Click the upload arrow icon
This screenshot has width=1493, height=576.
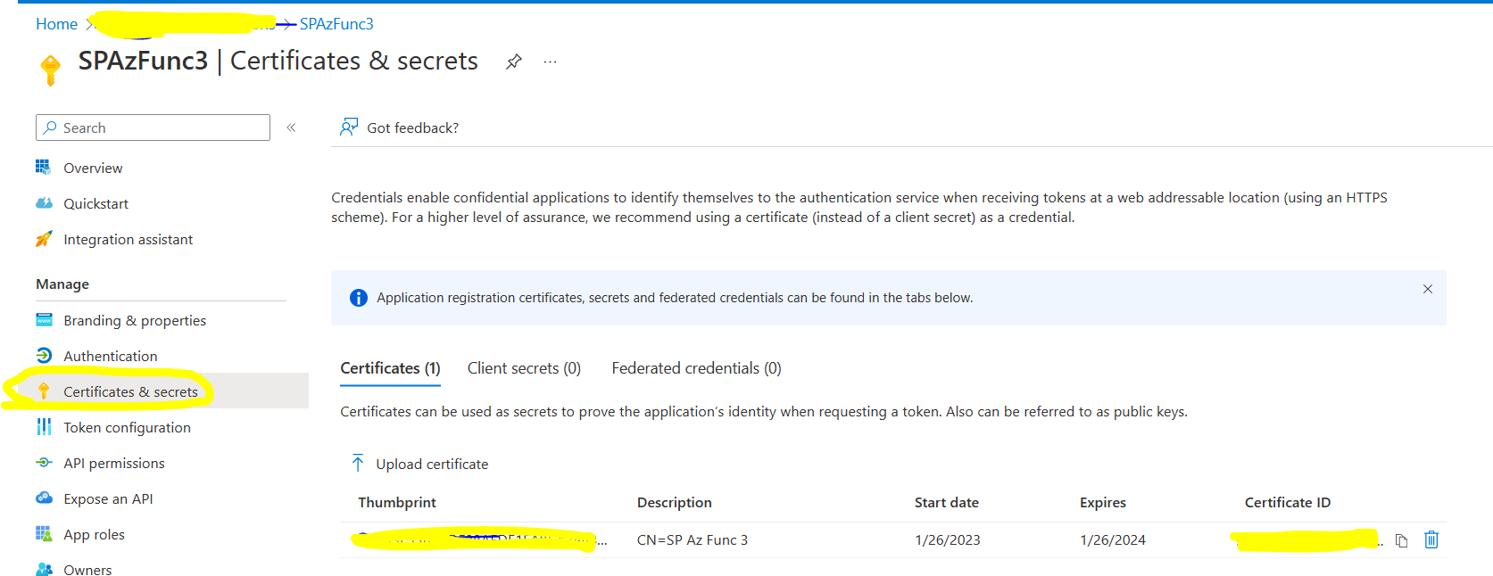tap(358, 463)
